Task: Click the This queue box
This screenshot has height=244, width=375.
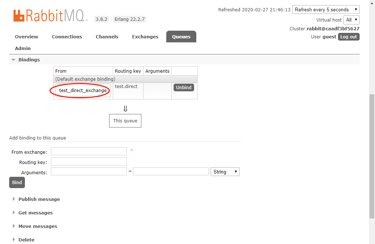Action: tap(125, 121)
